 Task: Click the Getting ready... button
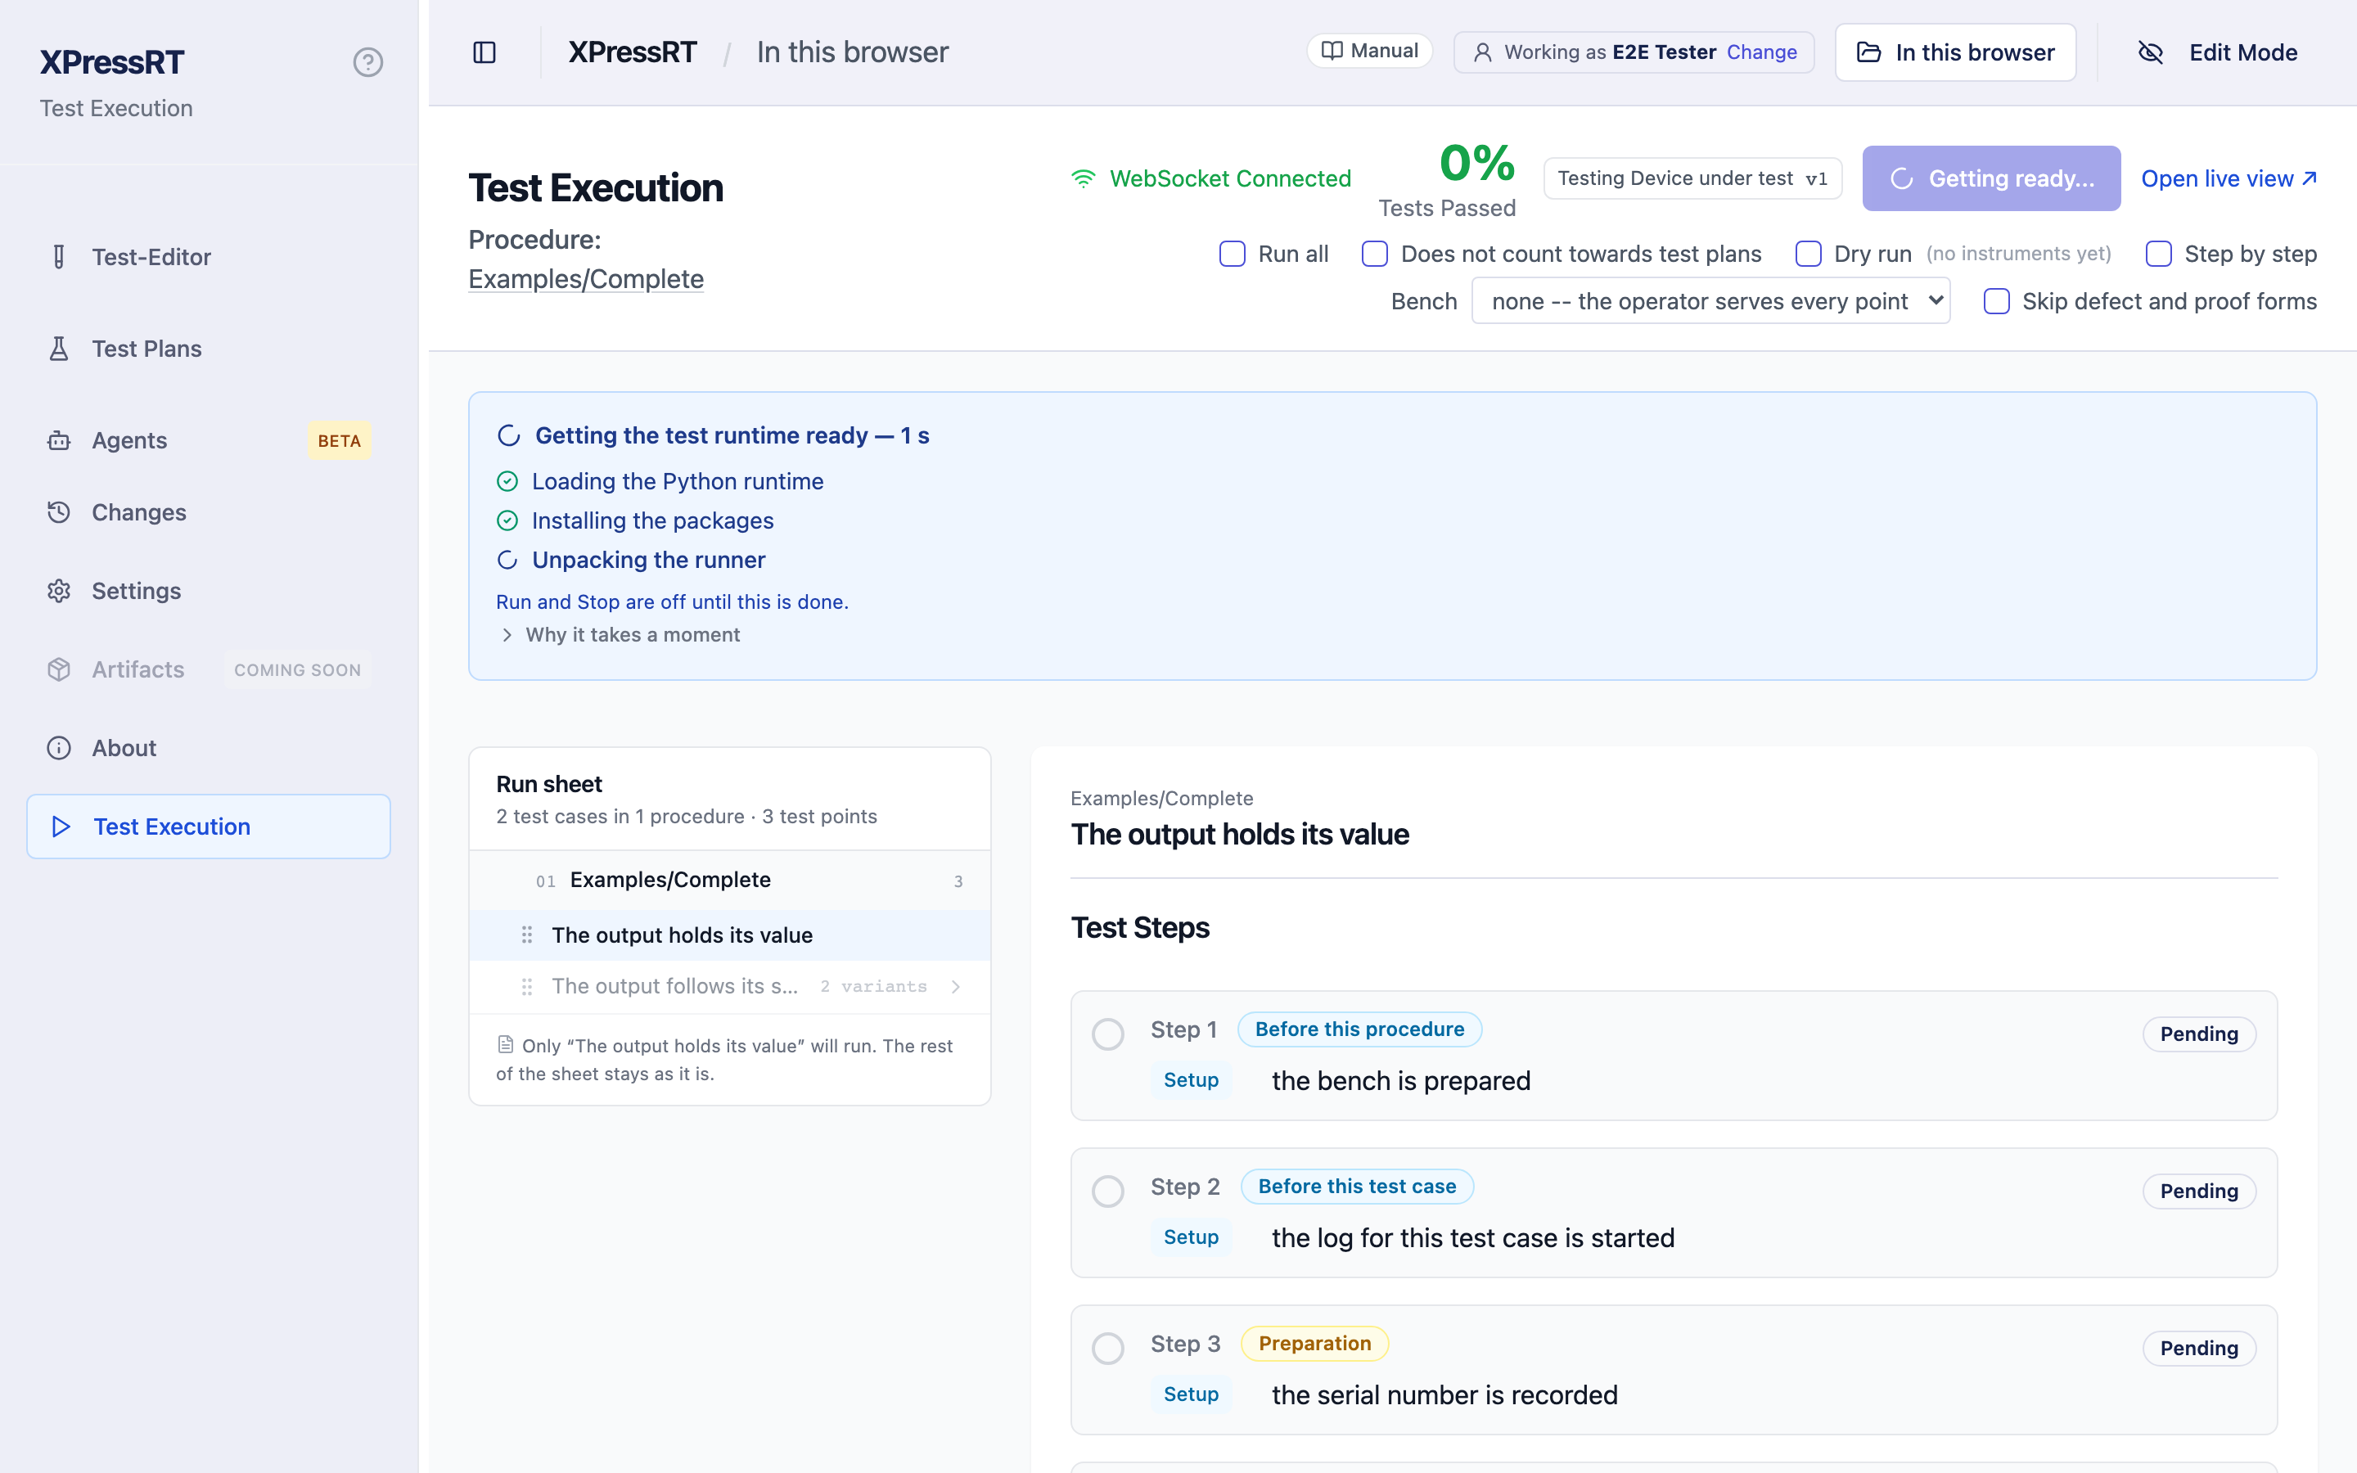pyautogui.click(x=1991, y=179)
